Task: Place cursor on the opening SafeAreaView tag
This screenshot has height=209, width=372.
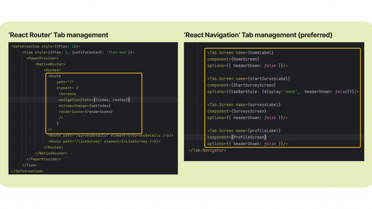Action: pos(45,46)
